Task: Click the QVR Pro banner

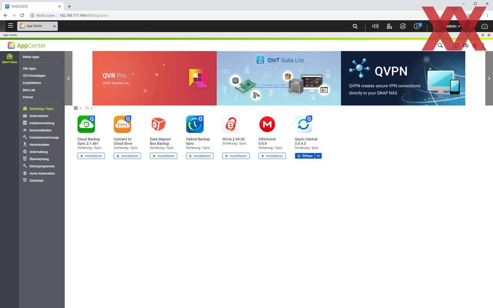Action: pyautogui.click(x=154, y=78)
